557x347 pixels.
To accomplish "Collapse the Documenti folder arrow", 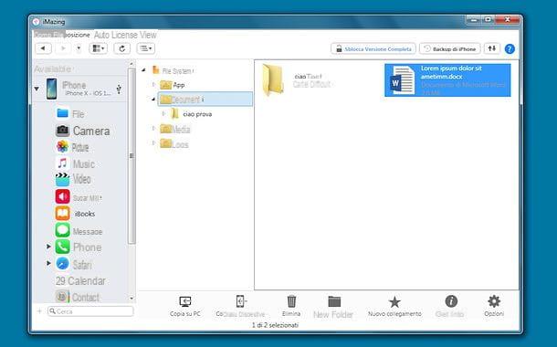I will point(153,100).
